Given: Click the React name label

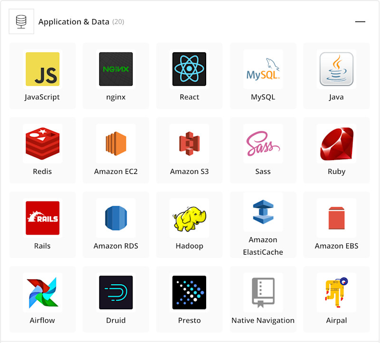Looking at the screenshot, I should click(189, 97).
